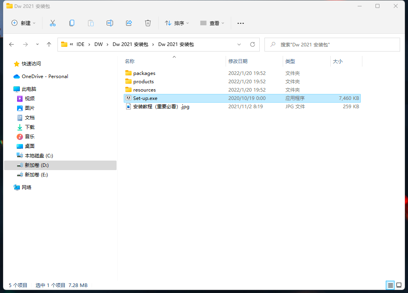Click the search box 搜索"Dw 2021 安装包"

pyautogui.click(x=332, y=44)
